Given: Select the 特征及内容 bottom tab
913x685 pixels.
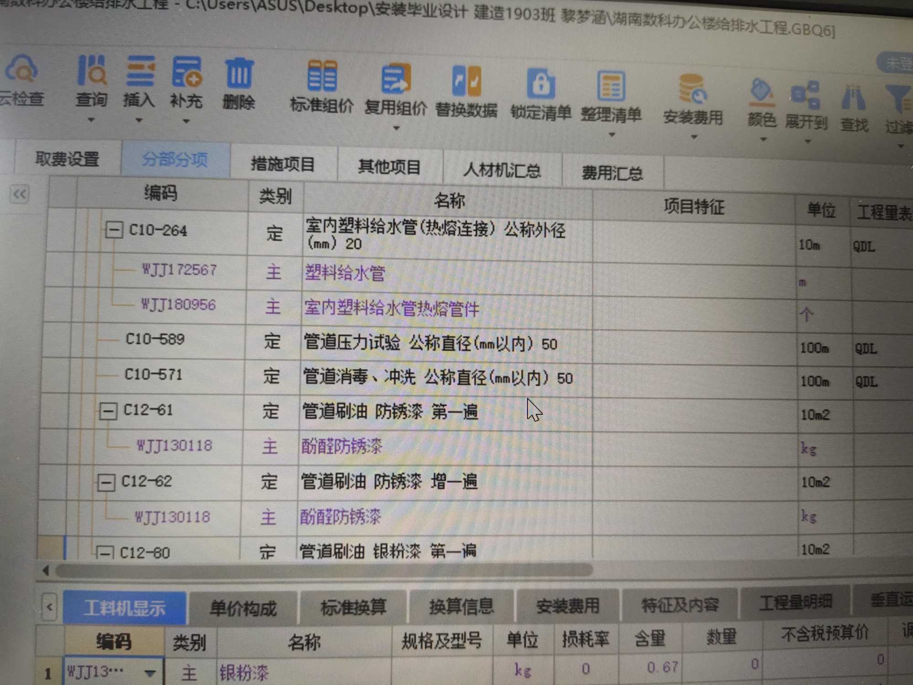Looking at the screenshot, I should [x=680, y=605].
